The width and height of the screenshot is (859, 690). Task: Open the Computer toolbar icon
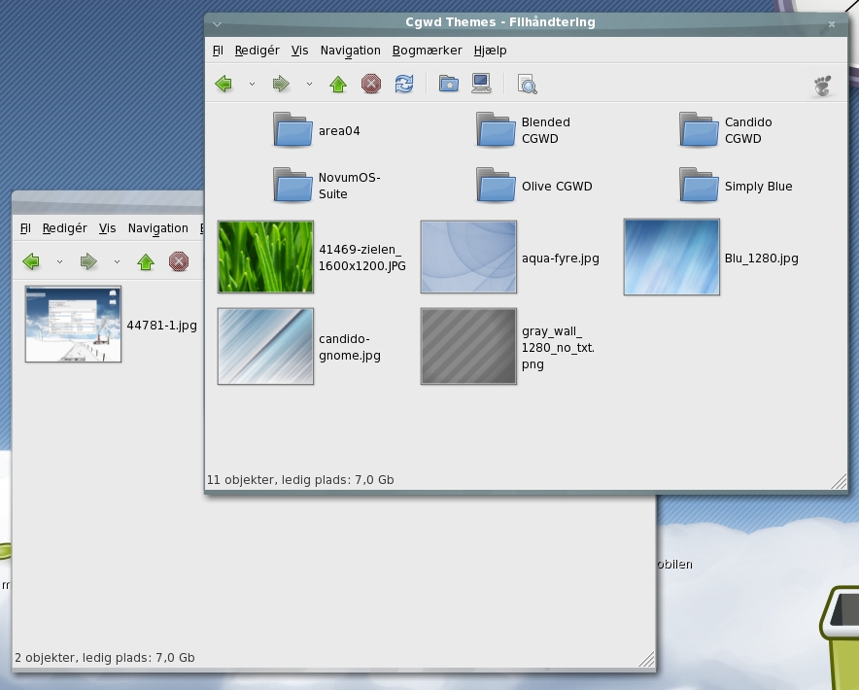coord(481,84)
